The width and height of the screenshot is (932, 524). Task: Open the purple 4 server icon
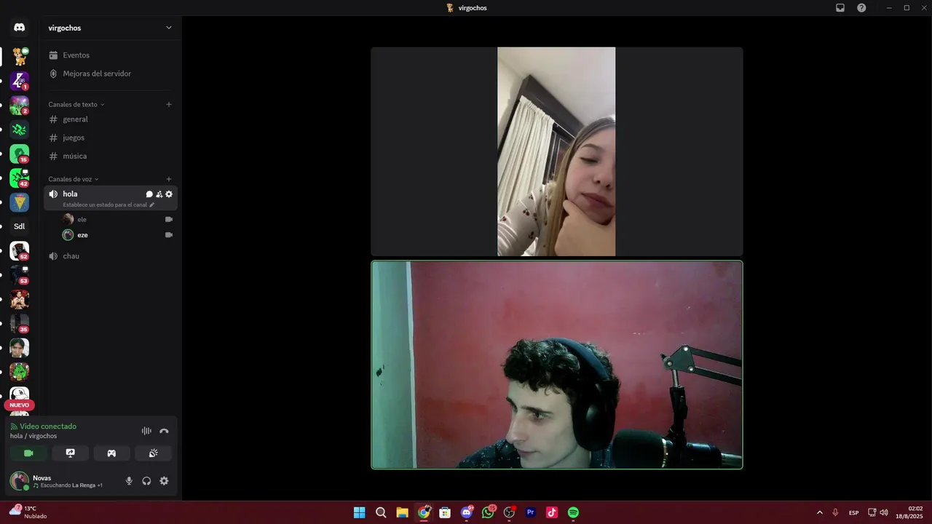coord(20,81)
